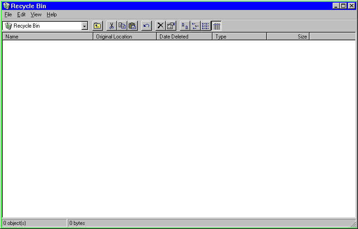Viewport: 358px width, 229px height.
Task: Click the Copy toolbar icon
Action: (x=122, y=26)
